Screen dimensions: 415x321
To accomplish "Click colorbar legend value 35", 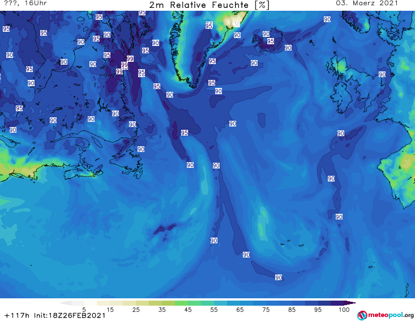I will pos(162,310).
